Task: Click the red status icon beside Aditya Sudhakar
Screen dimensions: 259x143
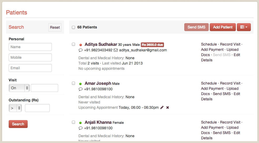Action: pos(81,45)
